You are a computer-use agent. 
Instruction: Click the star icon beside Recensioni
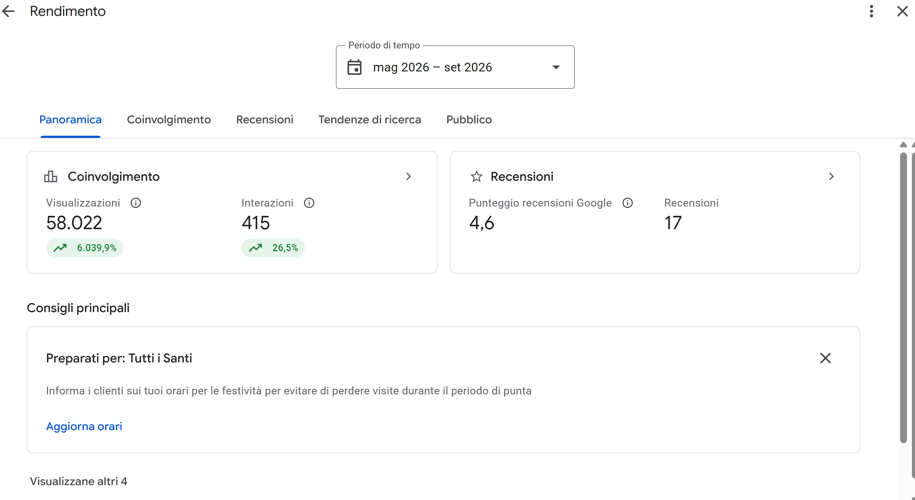coord(476,176)
